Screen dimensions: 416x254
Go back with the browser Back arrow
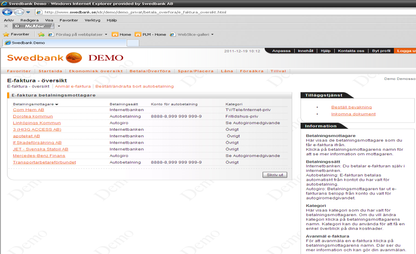(x=7, y=12)
